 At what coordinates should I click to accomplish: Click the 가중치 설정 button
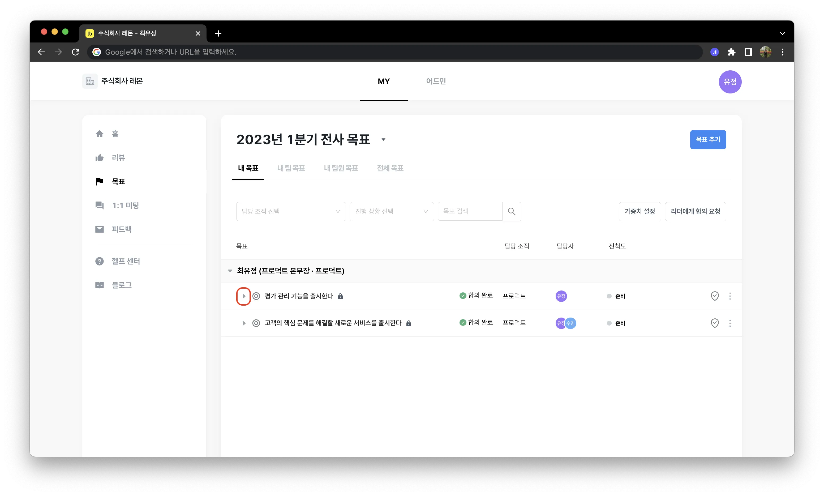640,211
